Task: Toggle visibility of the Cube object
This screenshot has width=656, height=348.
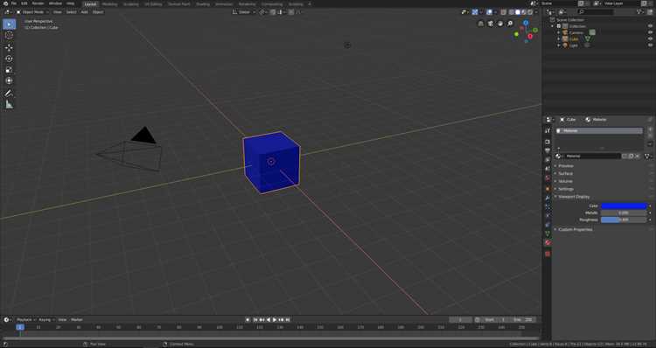Action: coord(650,38)
